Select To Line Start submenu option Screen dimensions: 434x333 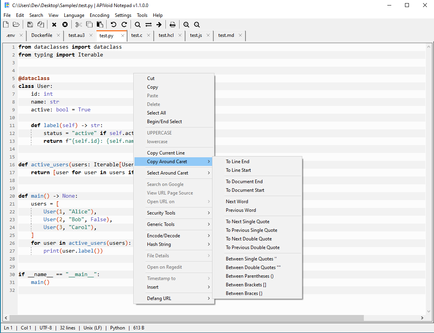tap(257, 170)
